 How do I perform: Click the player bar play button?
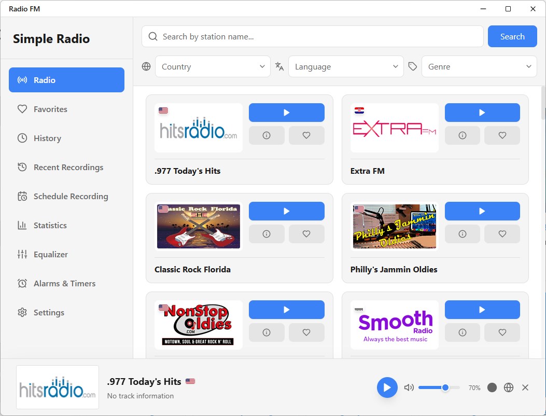pos(387,387)
